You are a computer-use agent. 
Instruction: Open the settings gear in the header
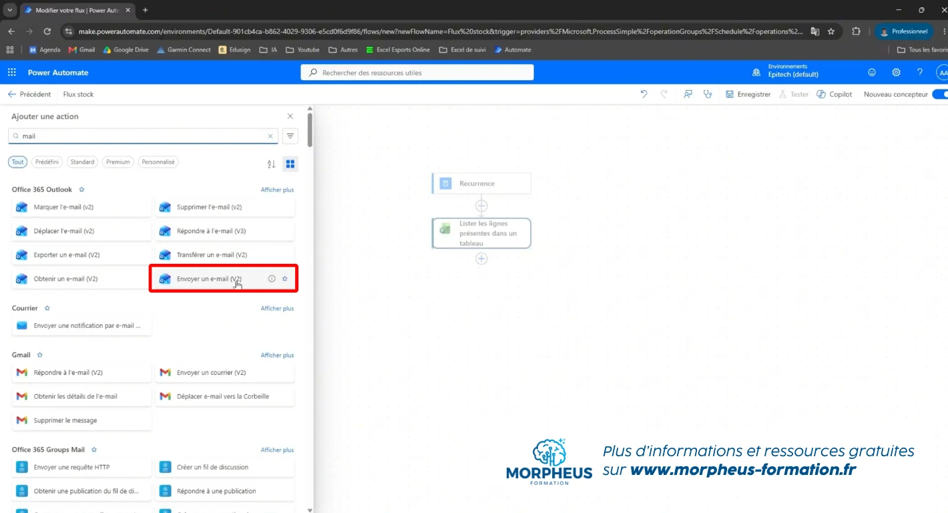pyautogui.click(x=896, y=72)
